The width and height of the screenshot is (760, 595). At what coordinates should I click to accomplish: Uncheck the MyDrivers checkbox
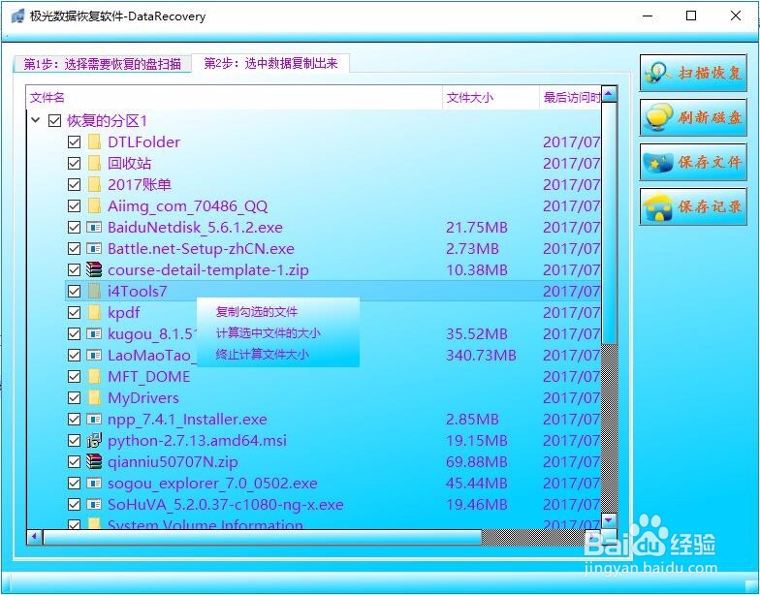[x=74, y=397]
